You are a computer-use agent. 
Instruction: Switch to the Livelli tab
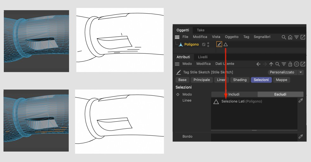(203, 57)
